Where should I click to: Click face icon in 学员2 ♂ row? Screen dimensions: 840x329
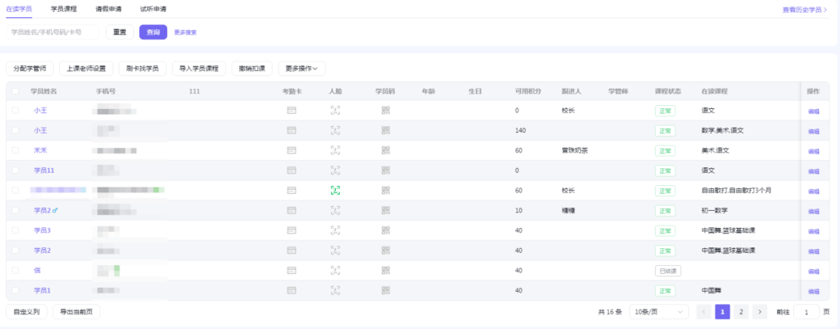point(335,210)
